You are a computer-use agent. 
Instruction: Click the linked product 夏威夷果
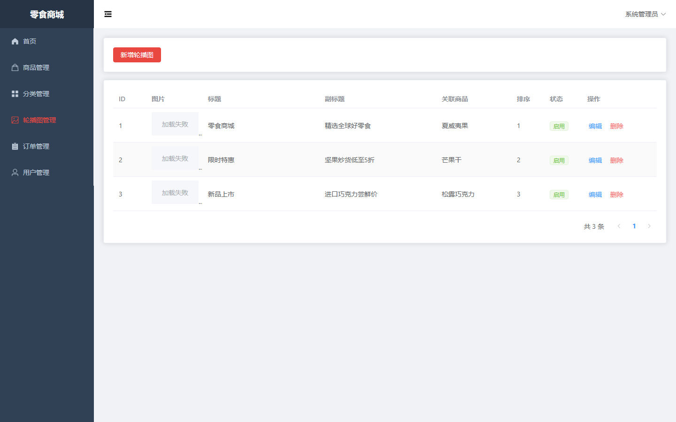click(455, 126)
